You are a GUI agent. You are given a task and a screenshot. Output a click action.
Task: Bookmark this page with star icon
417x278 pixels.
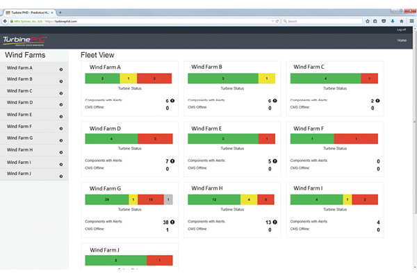(368, 21)
